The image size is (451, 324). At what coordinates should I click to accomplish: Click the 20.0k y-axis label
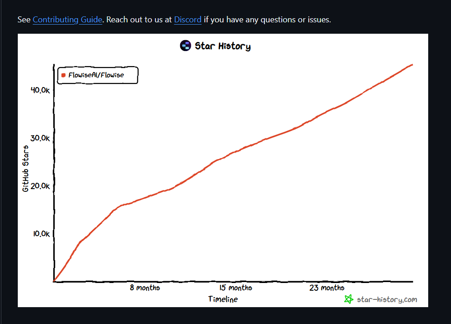pos(40,186)
